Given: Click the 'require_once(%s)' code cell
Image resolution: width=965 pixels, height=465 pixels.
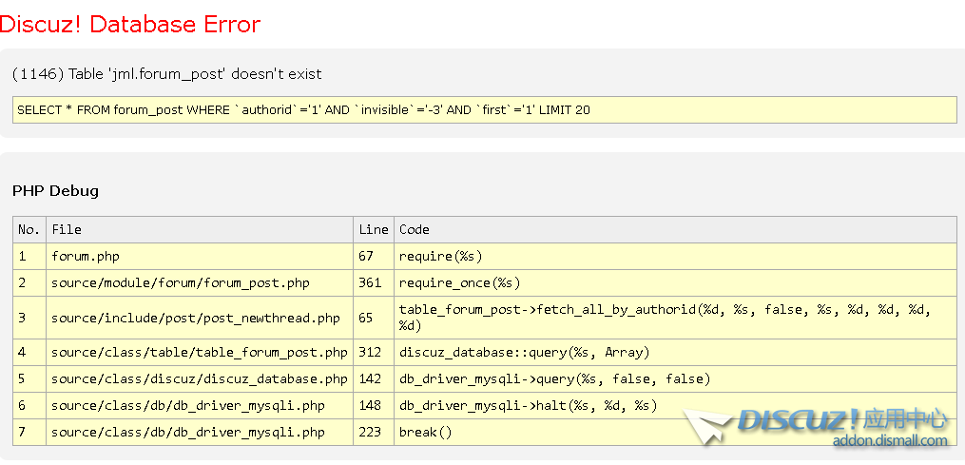Looking at the screenshot, I should [675, 283].
